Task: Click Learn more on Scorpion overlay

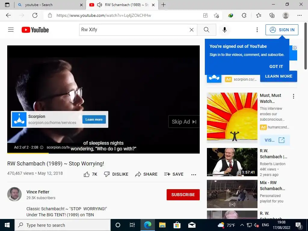Action: coord(94,119)
